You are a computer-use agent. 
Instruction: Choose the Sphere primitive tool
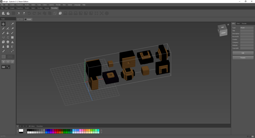(x=8, y=42)
